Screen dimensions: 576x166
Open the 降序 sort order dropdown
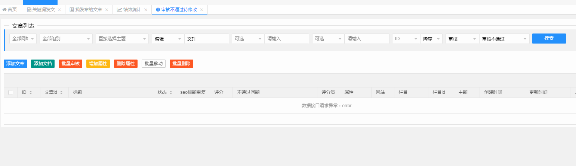pos(431,39)
